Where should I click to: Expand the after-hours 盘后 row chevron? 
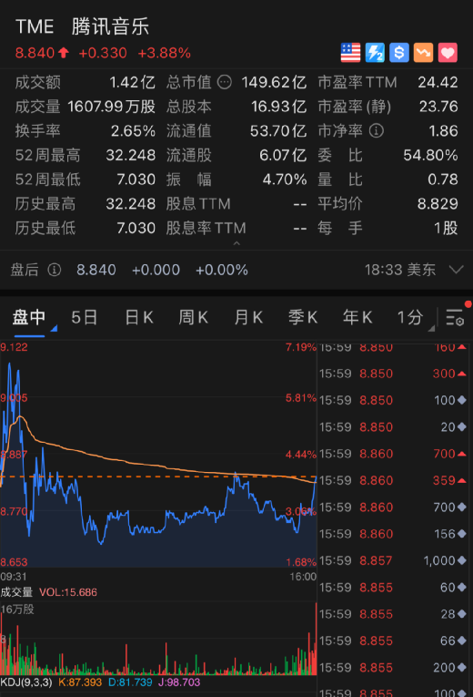point(456,270)
